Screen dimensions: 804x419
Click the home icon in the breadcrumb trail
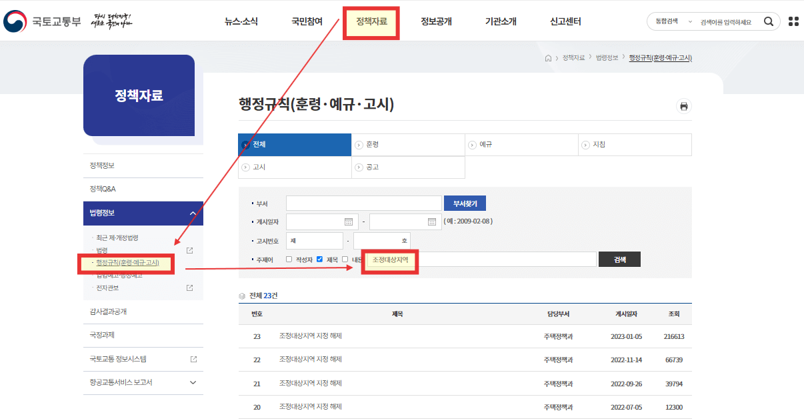547,58
